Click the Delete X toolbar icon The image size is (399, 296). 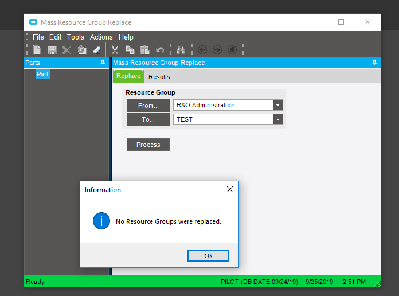pyautogui.click(x=66, y=50)
